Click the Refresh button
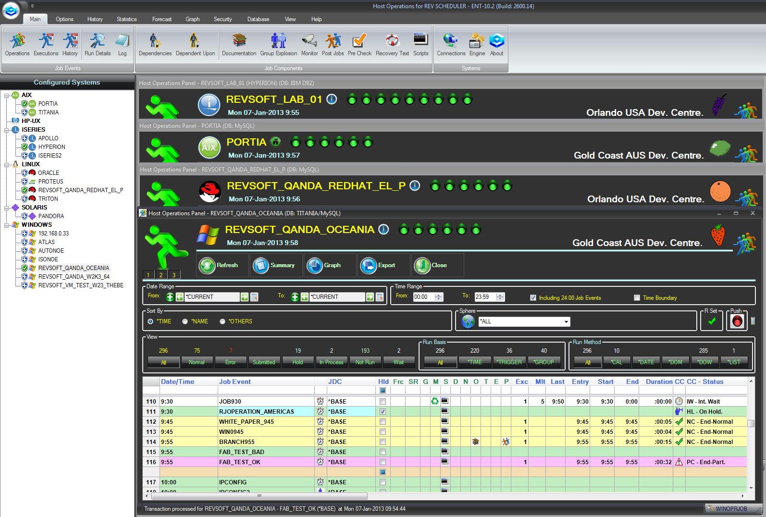 [222, 265]
